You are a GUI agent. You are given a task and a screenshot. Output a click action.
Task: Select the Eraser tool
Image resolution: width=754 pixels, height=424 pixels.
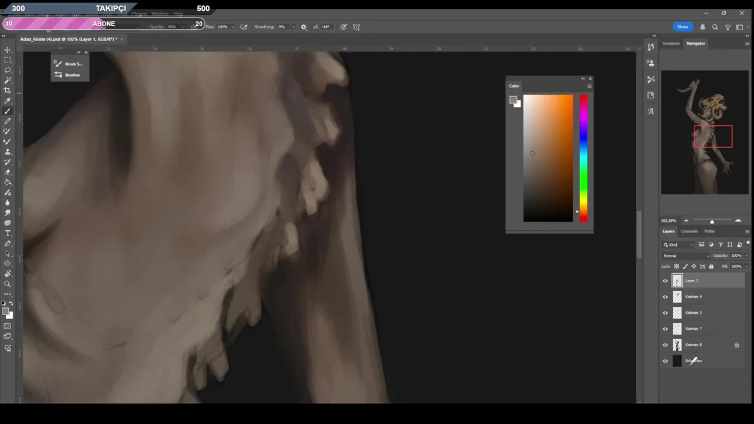[8, 172]
